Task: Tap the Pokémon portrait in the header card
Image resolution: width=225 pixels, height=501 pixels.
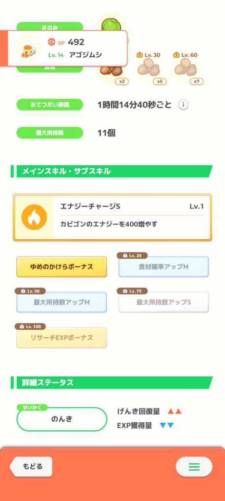Action: tap(28, 48)
